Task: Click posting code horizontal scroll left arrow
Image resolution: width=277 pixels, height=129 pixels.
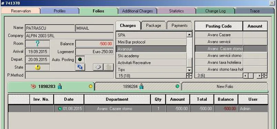Action: click(245, 76)
